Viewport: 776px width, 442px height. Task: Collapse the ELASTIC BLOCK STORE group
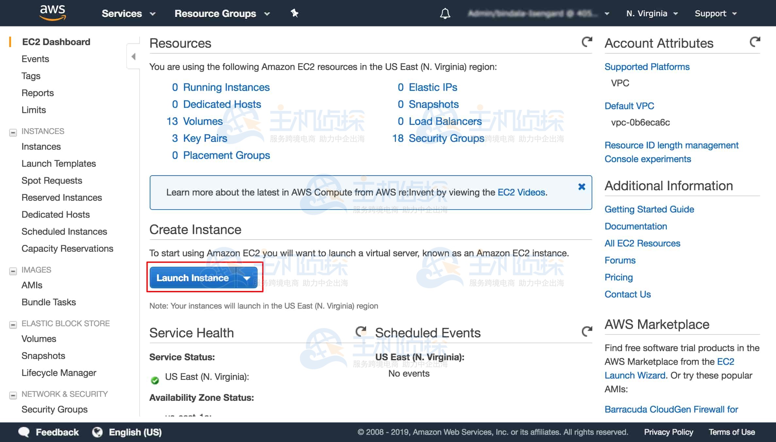(x=13, y=325)
